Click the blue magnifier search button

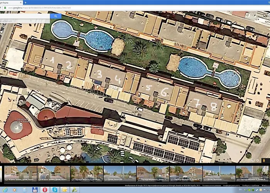pyautogui.click(x=56, y=16)
